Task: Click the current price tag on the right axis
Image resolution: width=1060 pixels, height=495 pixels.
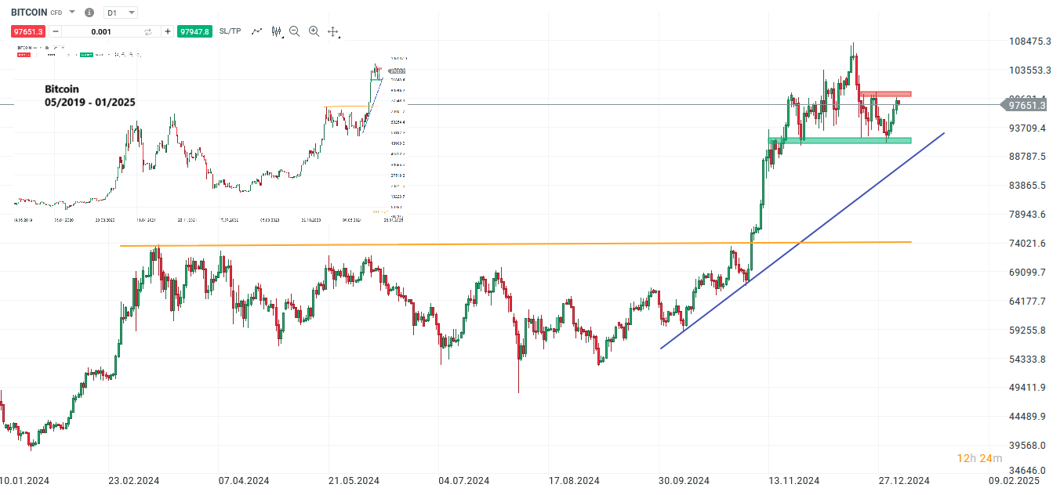Action: point(1027,106)
